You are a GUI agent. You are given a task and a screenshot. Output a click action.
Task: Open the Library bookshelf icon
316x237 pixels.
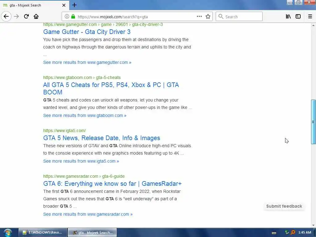pyautogui.click(x=288, y=17)
